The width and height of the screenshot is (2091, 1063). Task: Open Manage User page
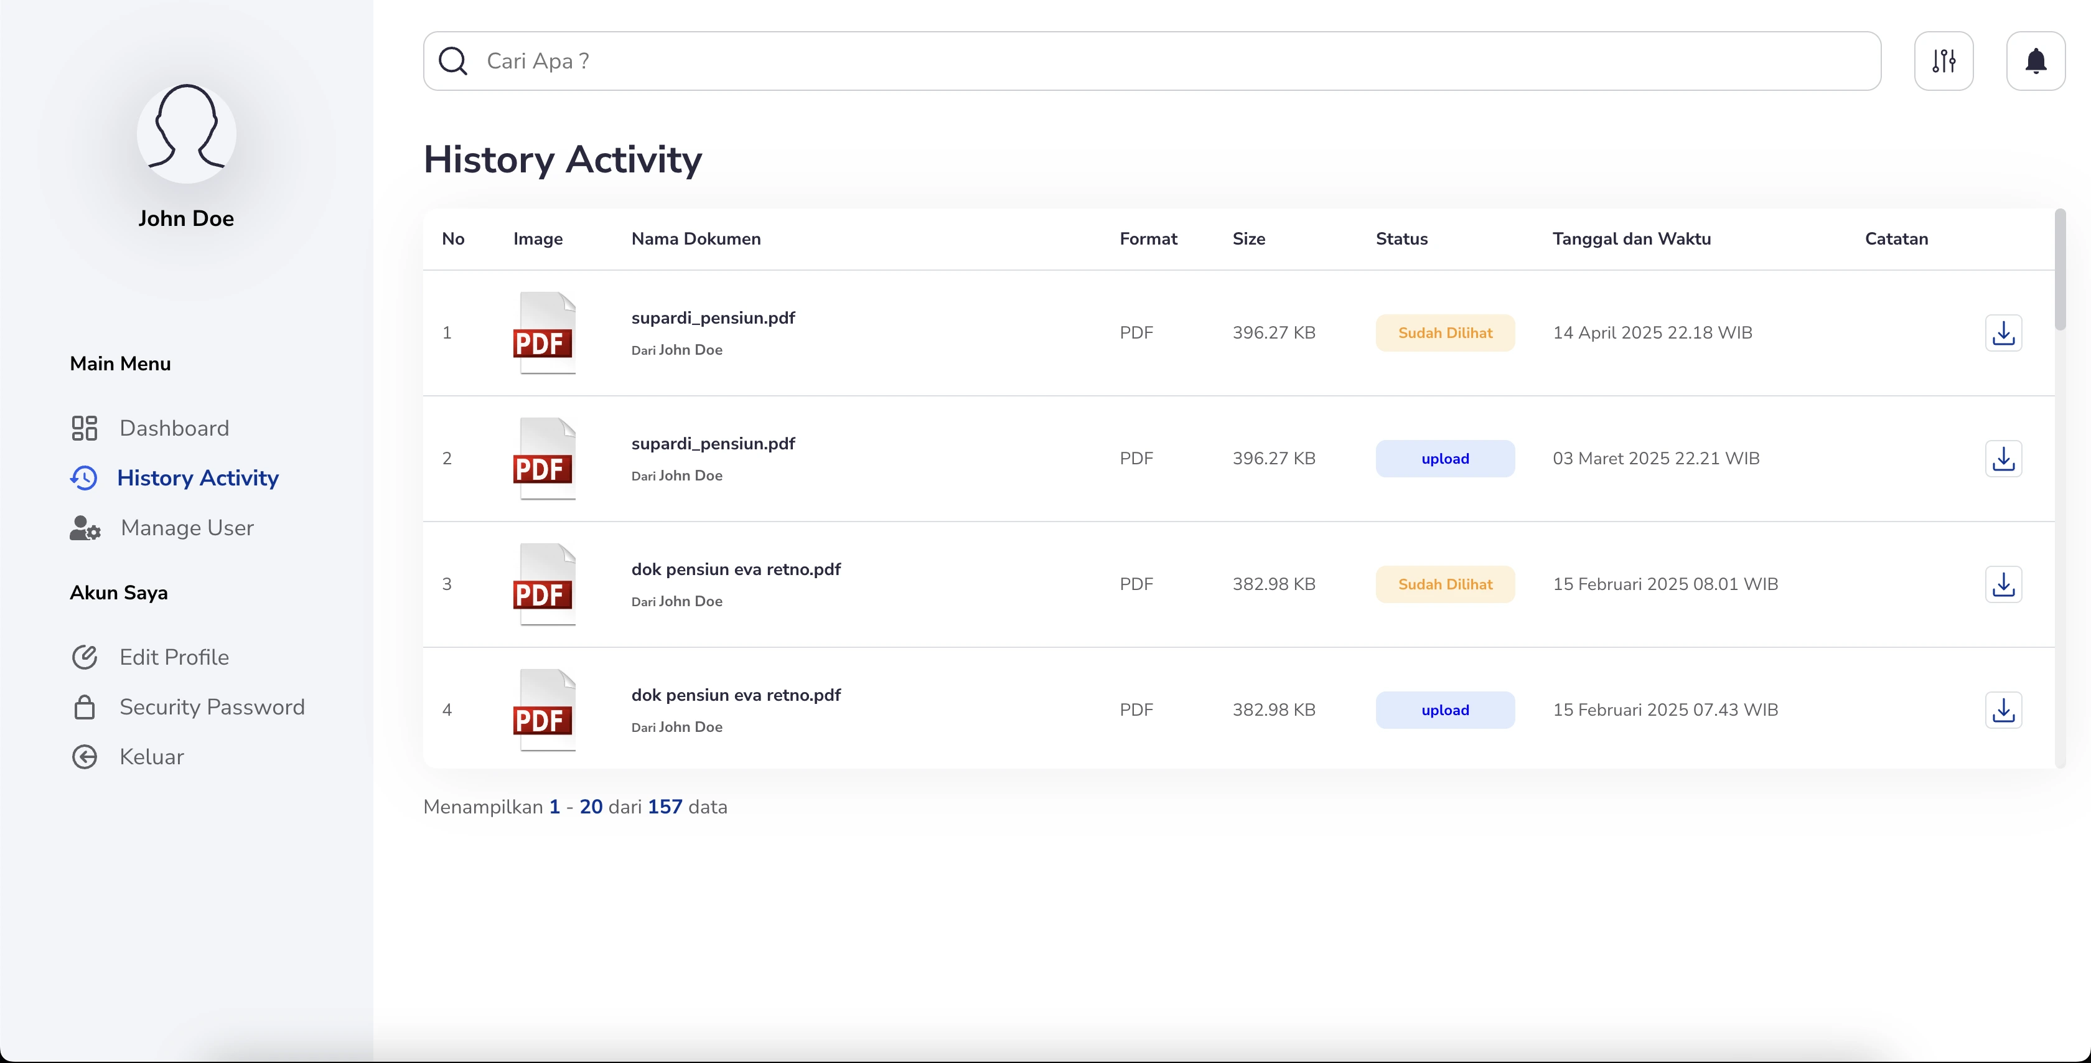[187, 528]
